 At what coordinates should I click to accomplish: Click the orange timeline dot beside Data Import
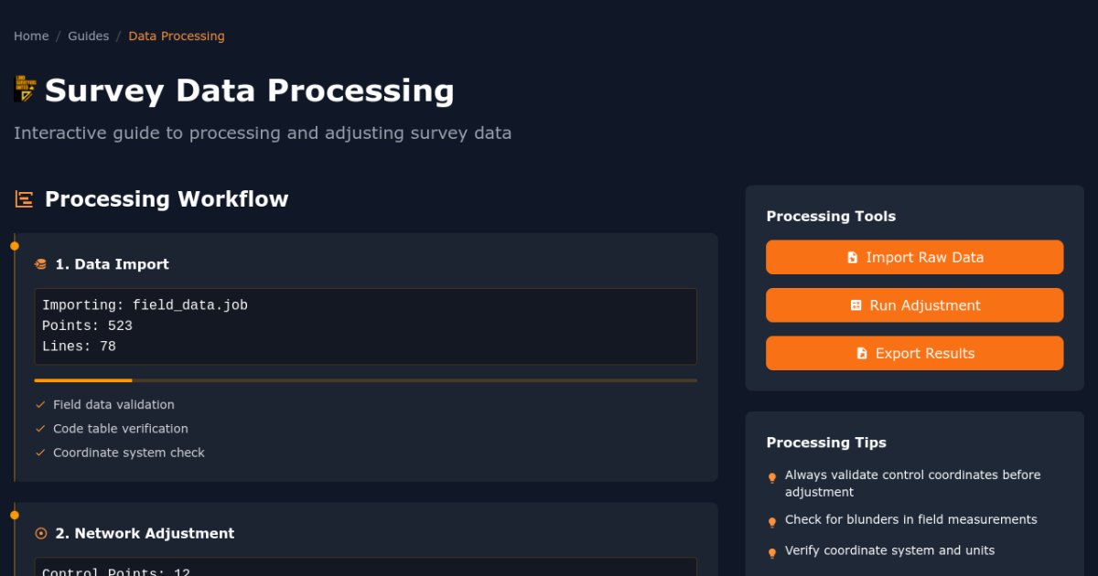click(15, 245)
